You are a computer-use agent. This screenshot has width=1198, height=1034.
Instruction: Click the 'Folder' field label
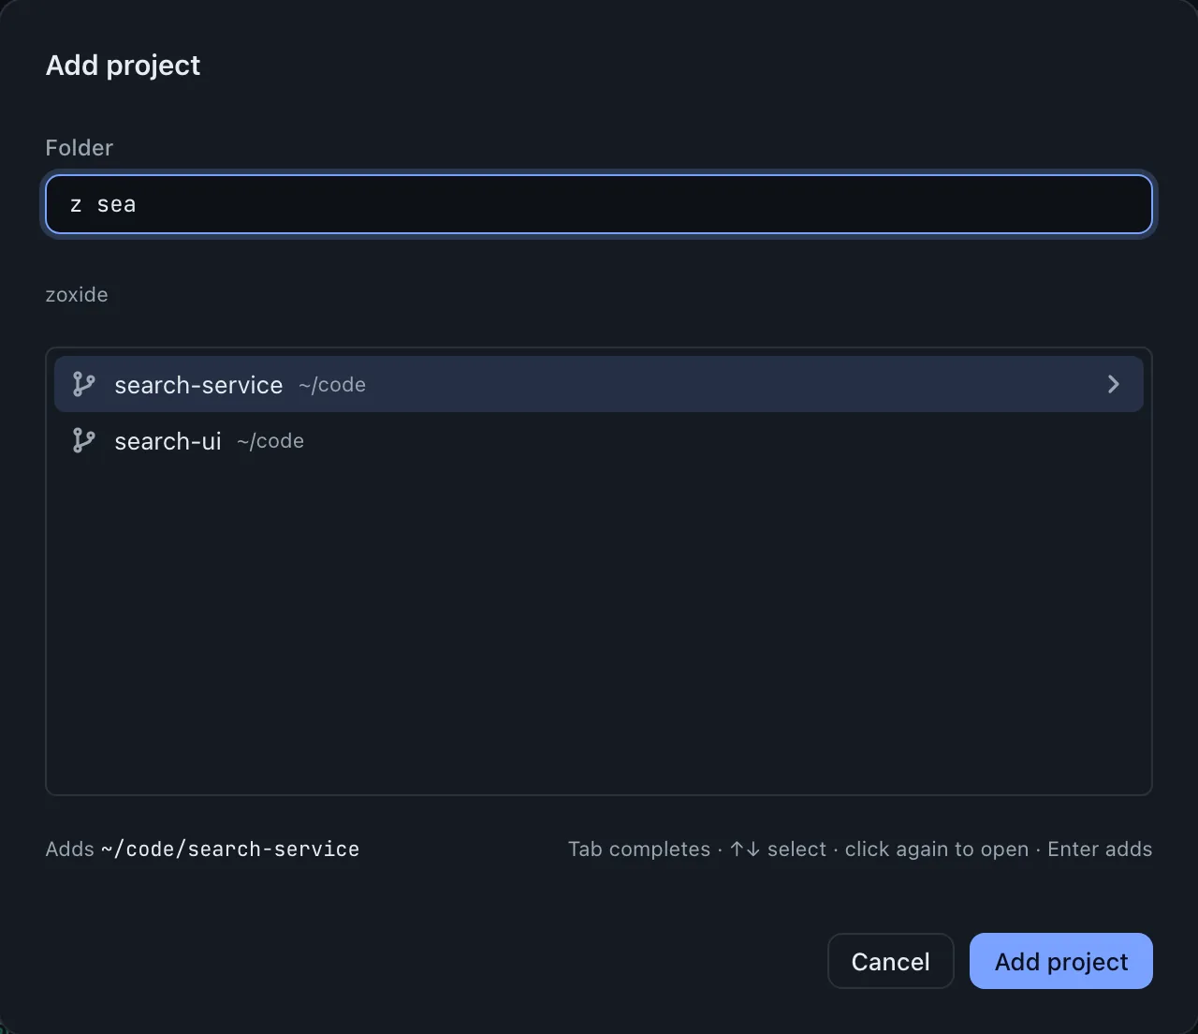pos(80,147)
